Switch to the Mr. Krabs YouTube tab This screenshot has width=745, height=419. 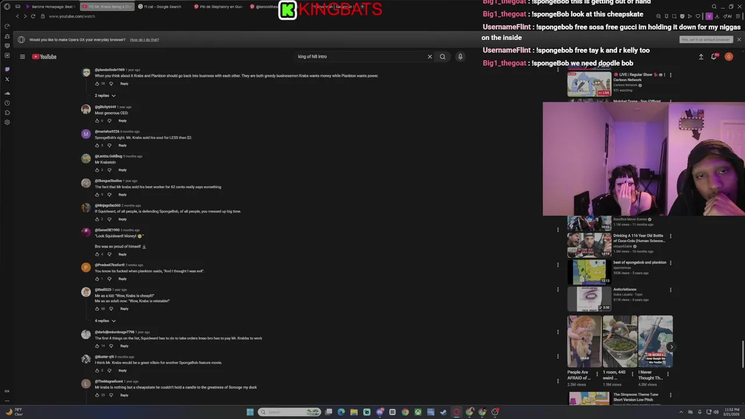(x=107, y=6)
